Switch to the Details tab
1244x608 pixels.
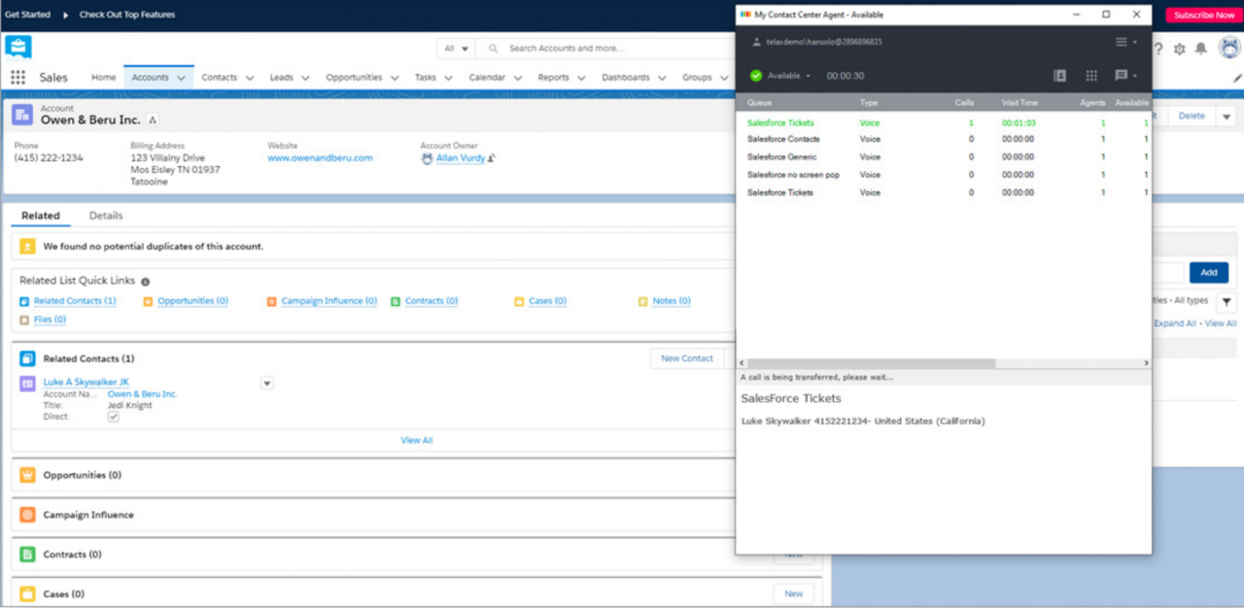(x=106, y=216)
